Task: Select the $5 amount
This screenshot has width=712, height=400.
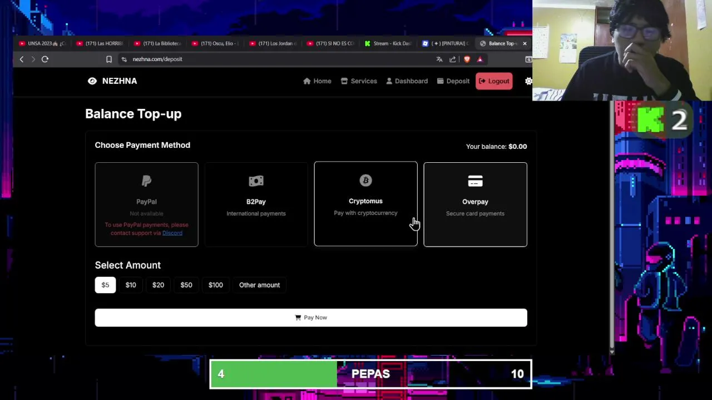Action: tap(105, 285)
